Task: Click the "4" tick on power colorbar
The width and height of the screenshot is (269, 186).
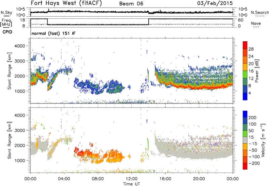Action: click(x=249, y=93)
